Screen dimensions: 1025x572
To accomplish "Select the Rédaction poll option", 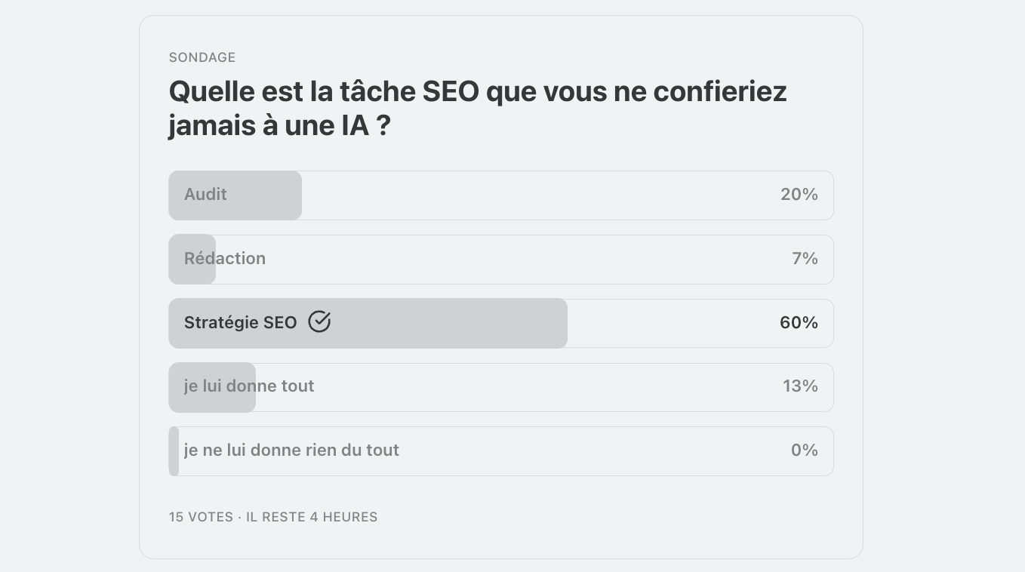I will click(x=501, y=260).
